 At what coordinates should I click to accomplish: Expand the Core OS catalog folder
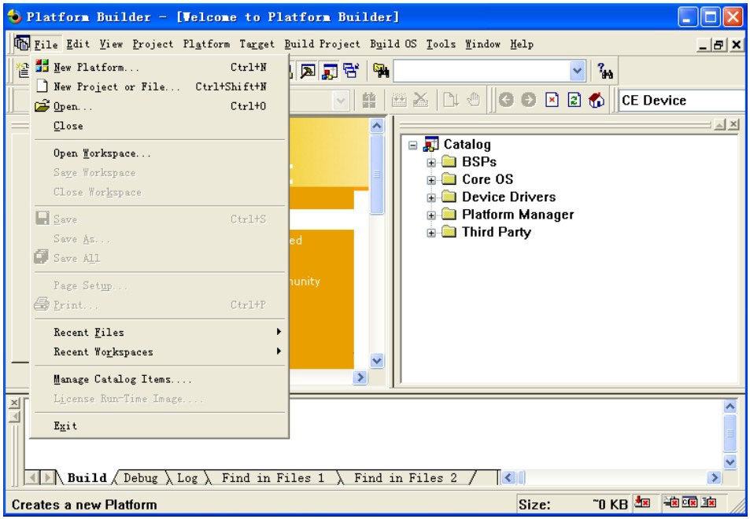coord(431,180)
